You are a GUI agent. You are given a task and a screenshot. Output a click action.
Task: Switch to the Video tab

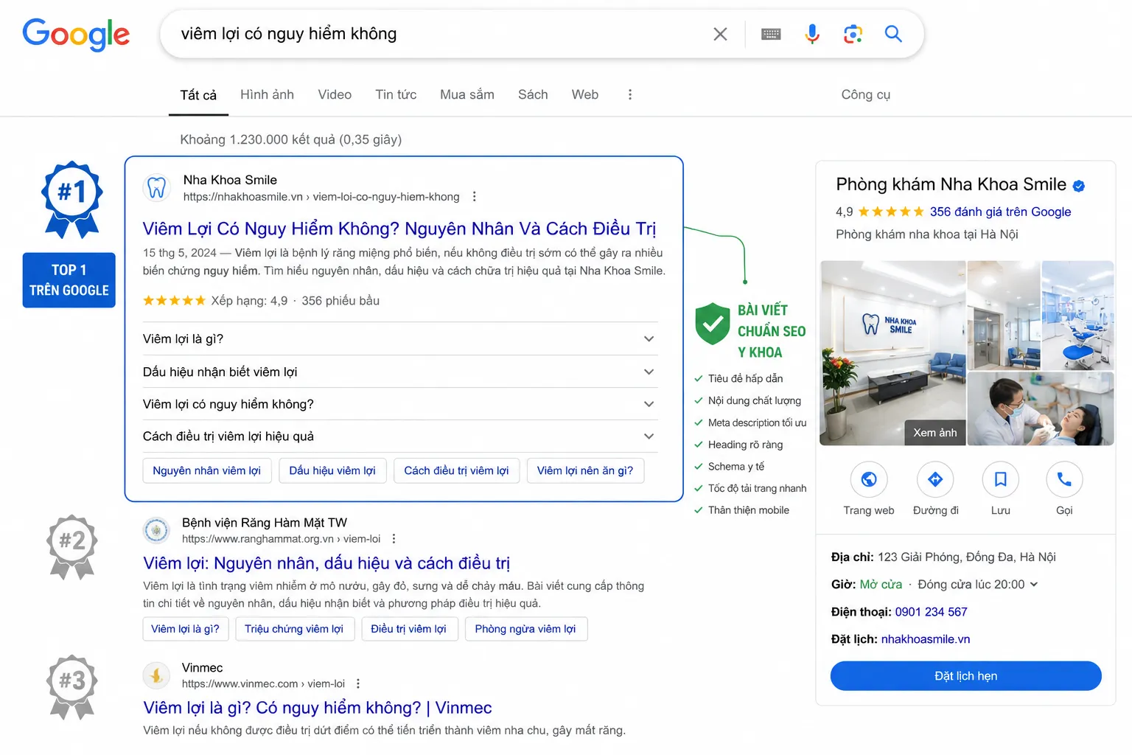click(335, 94)
